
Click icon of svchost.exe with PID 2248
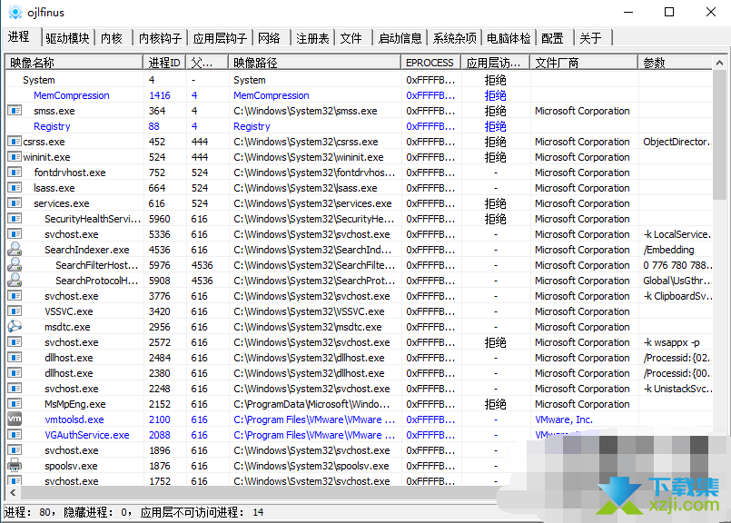click(15, 388)
